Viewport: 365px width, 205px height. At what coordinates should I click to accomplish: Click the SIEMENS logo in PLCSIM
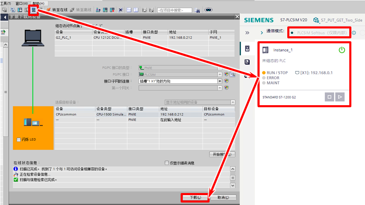259,20
